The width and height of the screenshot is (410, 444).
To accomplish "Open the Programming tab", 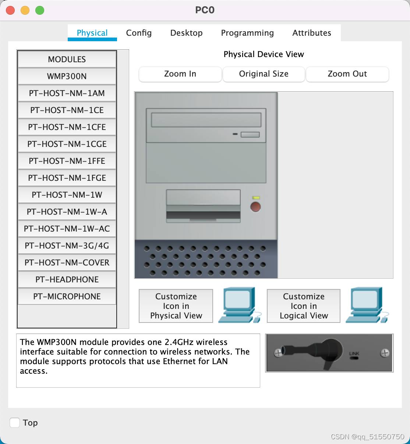I will [247, 33].
